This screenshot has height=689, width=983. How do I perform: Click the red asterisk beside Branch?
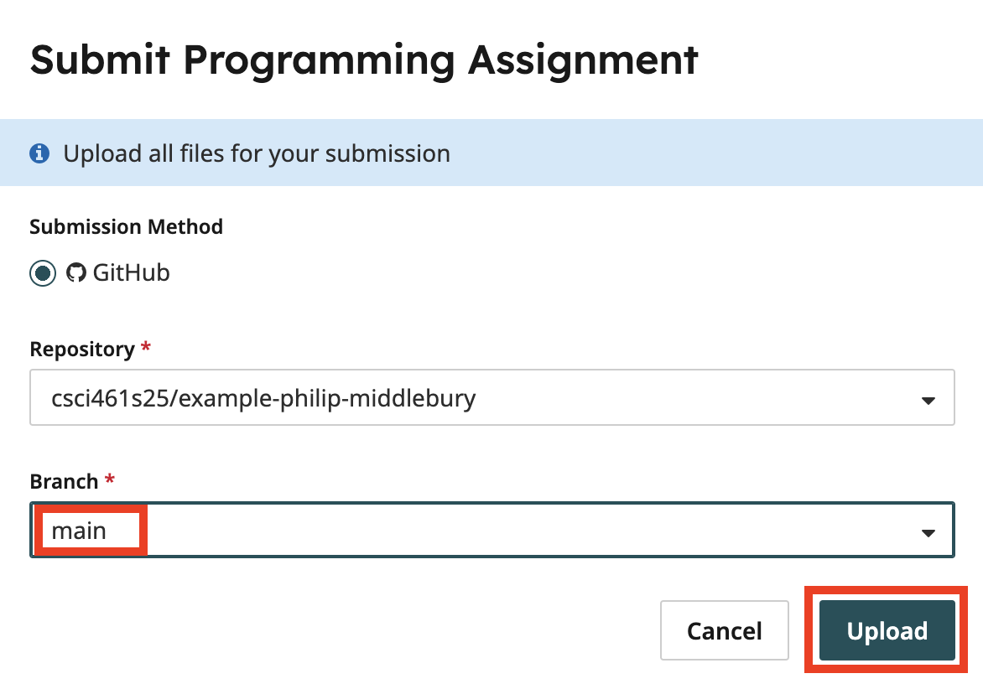click(x=110, y=479)
